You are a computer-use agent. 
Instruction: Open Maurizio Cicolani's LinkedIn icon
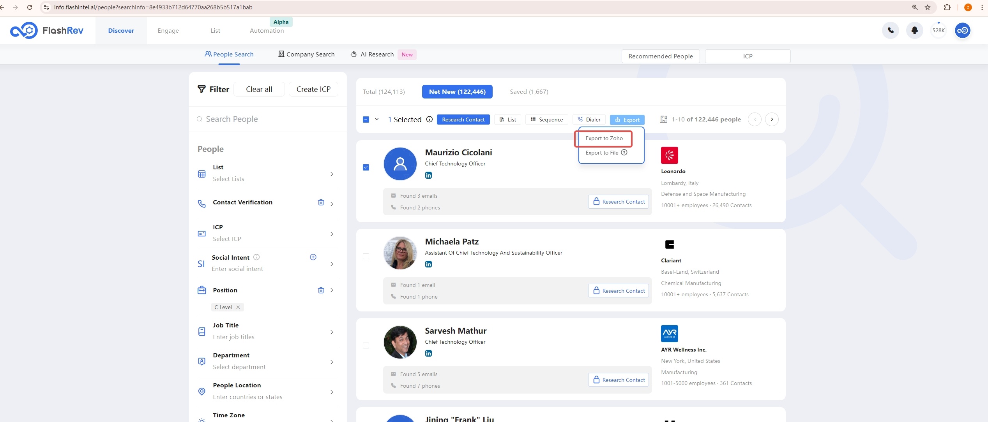point(428,175)
